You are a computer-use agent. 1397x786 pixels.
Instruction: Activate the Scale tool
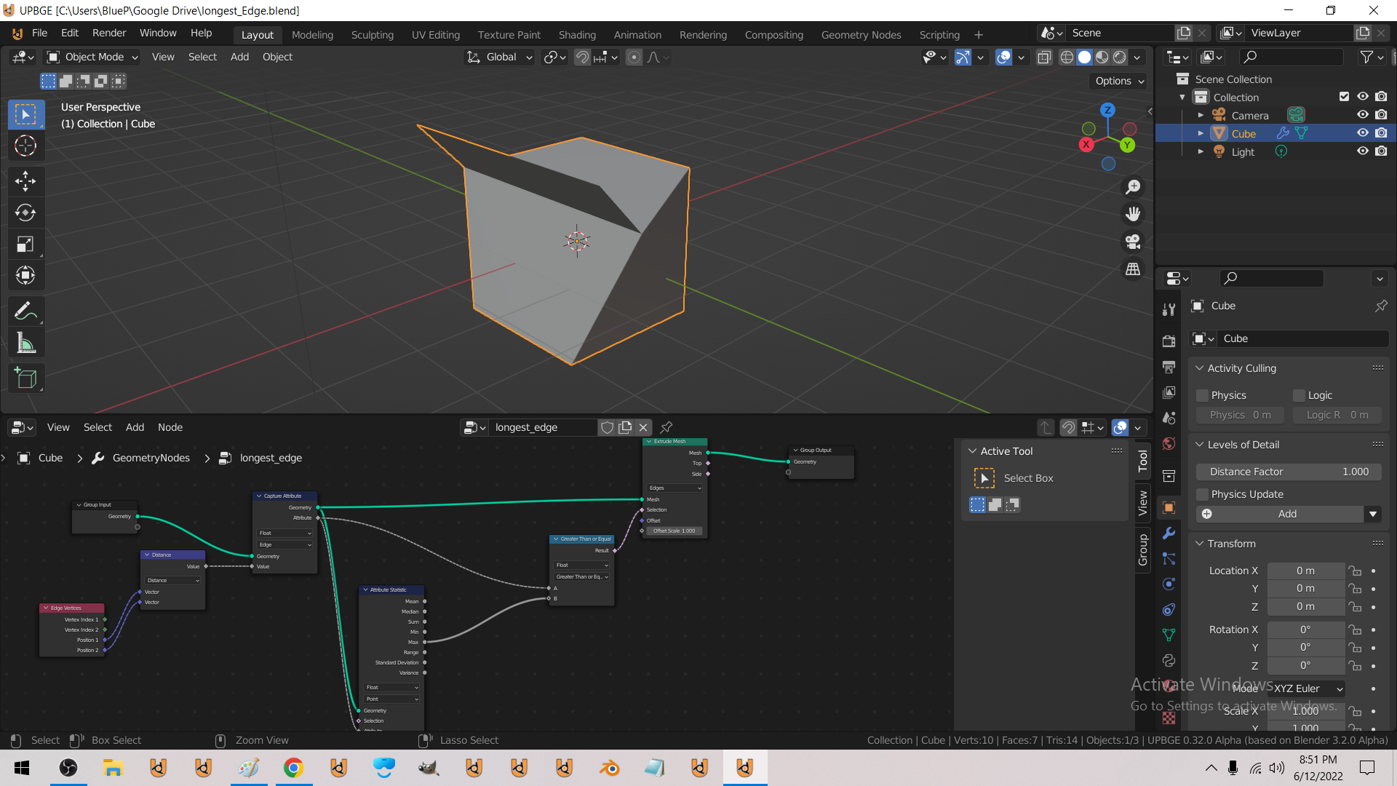[x=25, y=244]
